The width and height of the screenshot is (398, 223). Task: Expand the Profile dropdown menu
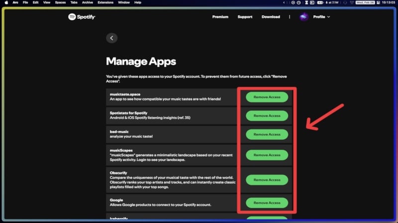point(321,17)
